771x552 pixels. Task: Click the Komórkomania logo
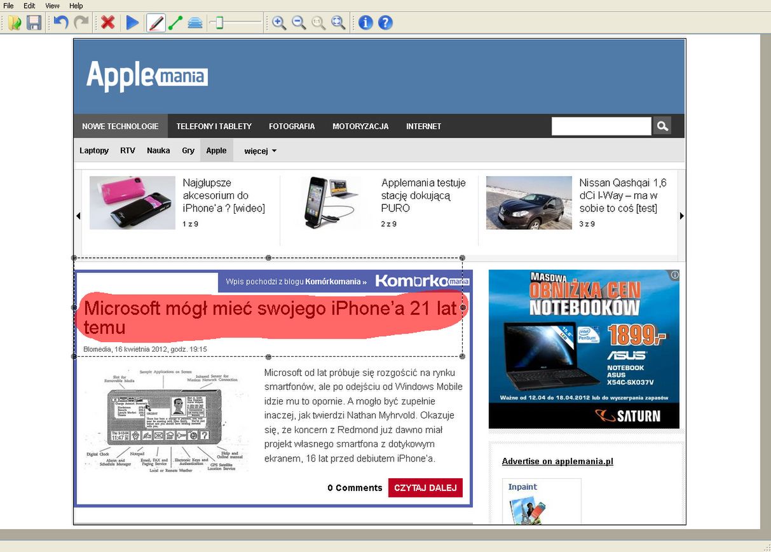coord(422,281)
